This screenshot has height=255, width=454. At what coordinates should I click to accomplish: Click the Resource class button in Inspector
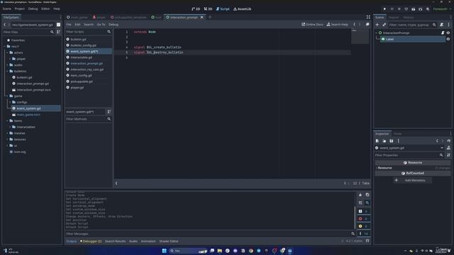point(413,162)
